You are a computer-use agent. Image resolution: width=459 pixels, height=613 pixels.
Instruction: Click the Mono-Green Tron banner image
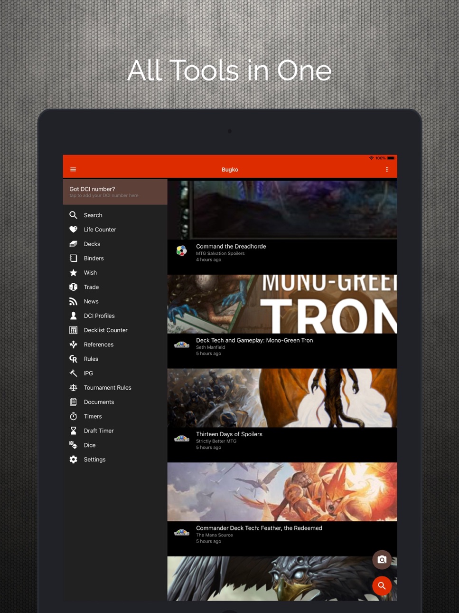pos(282,304)
